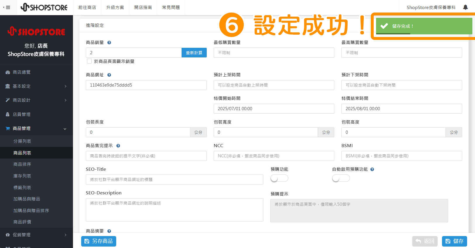Viewport: 475px width, 248px height.
Task: Focus the 商品銷量 input field
Action: (134, 53)
